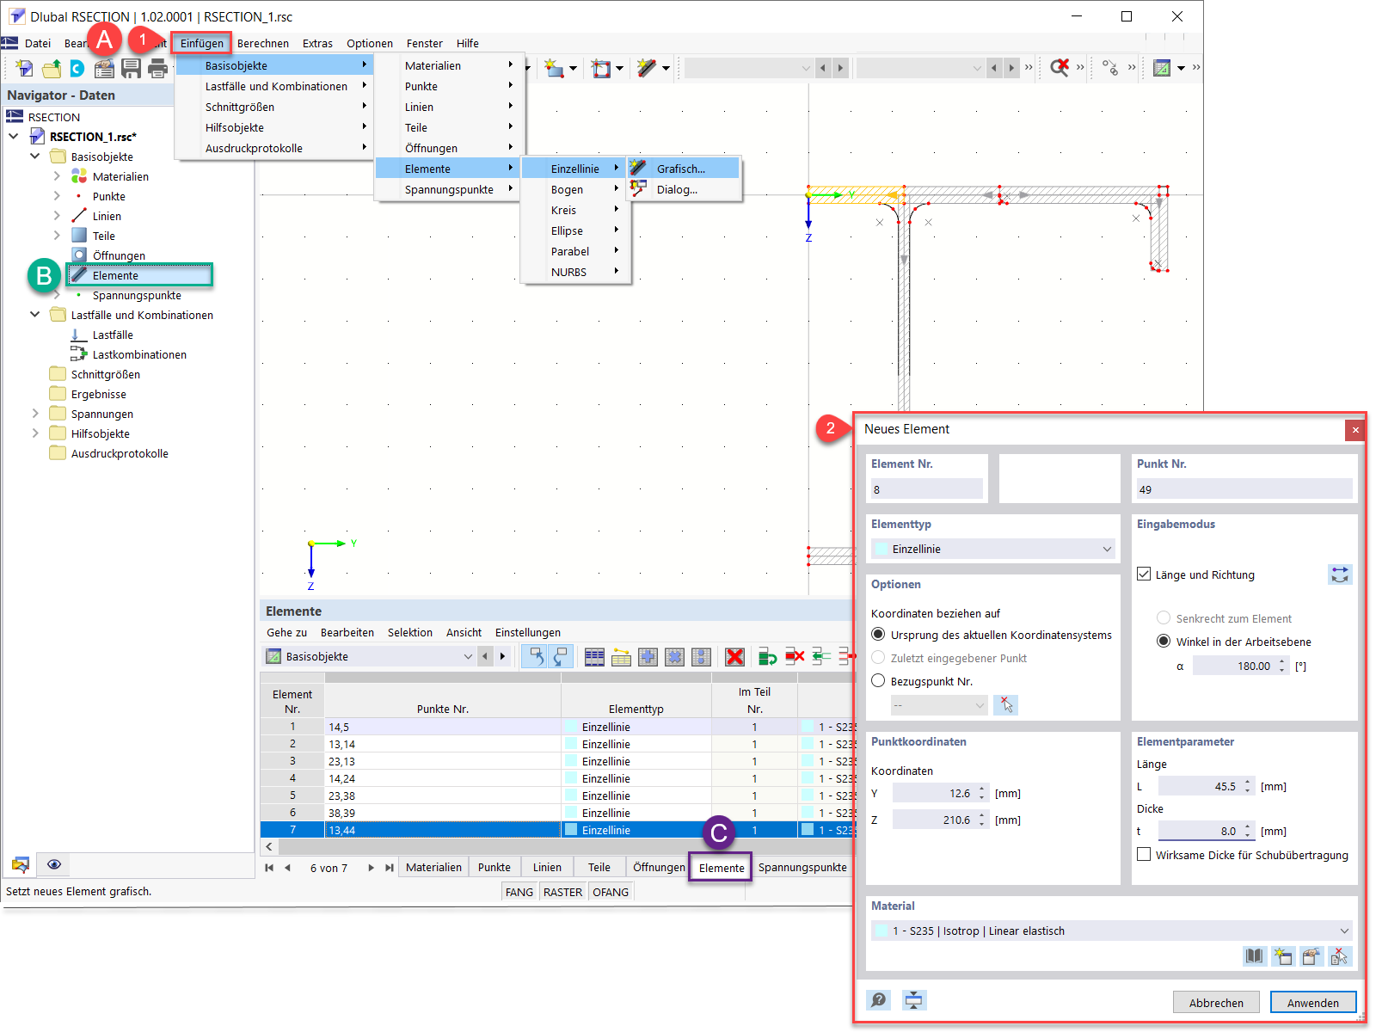The width and height of the screenshot is (1376, 1032).
Task: Jump to first table page arrow
Action: click(269, 868)
